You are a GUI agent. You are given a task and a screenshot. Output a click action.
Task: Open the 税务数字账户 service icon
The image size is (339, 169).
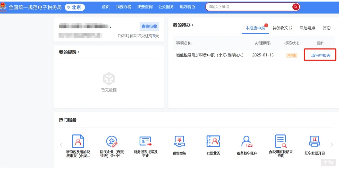(247, 141)
